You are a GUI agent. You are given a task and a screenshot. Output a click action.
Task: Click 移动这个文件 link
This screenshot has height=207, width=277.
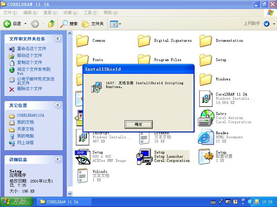(x=29, y=56)
